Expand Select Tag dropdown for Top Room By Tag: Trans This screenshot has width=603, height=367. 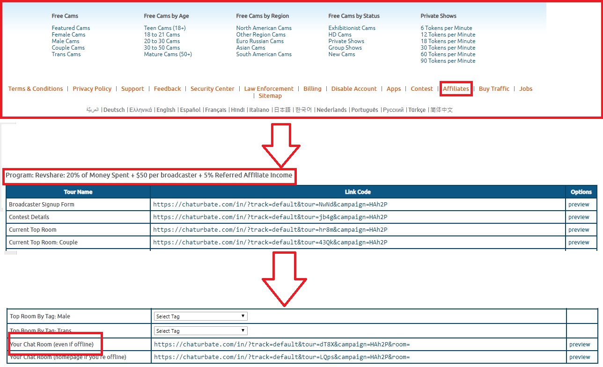coord(200,331)
